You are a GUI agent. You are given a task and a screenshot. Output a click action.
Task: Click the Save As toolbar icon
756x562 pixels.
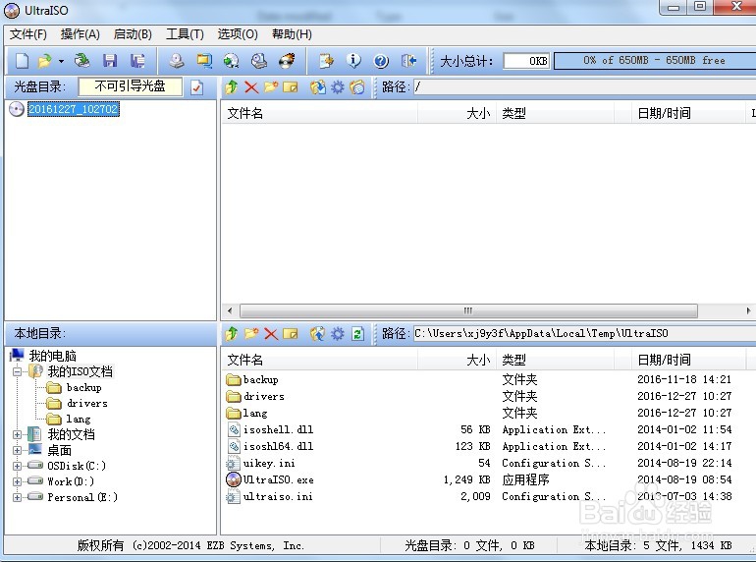137,61
